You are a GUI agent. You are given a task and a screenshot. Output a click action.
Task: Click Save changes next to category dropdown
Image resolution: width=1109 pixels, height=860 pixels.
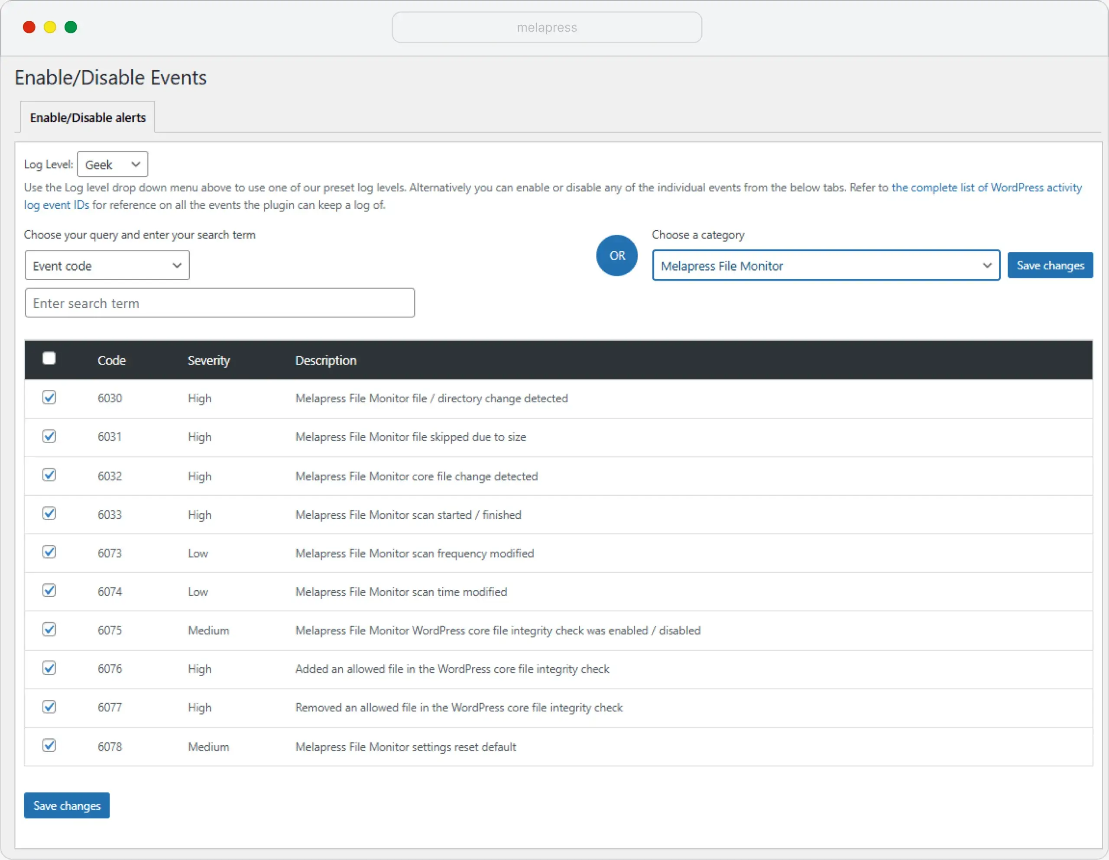1050,265
